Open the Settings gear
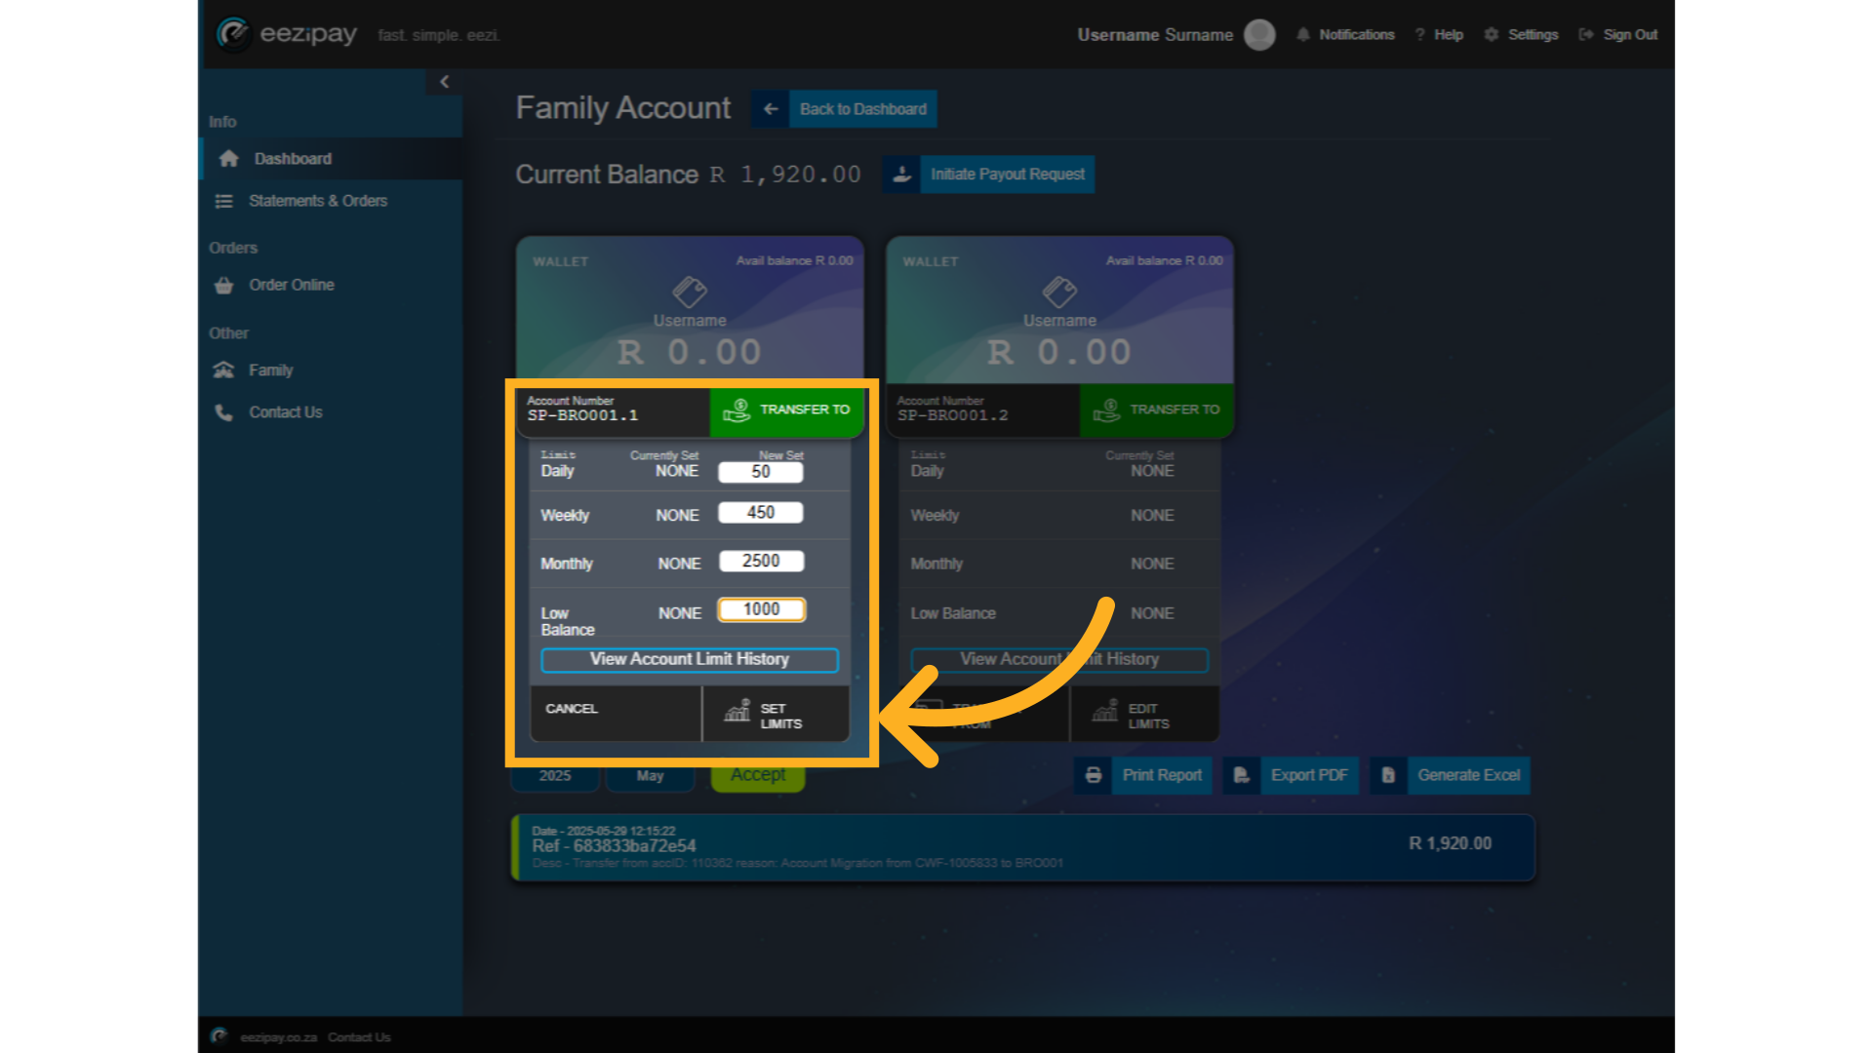 click(1490, 34)
